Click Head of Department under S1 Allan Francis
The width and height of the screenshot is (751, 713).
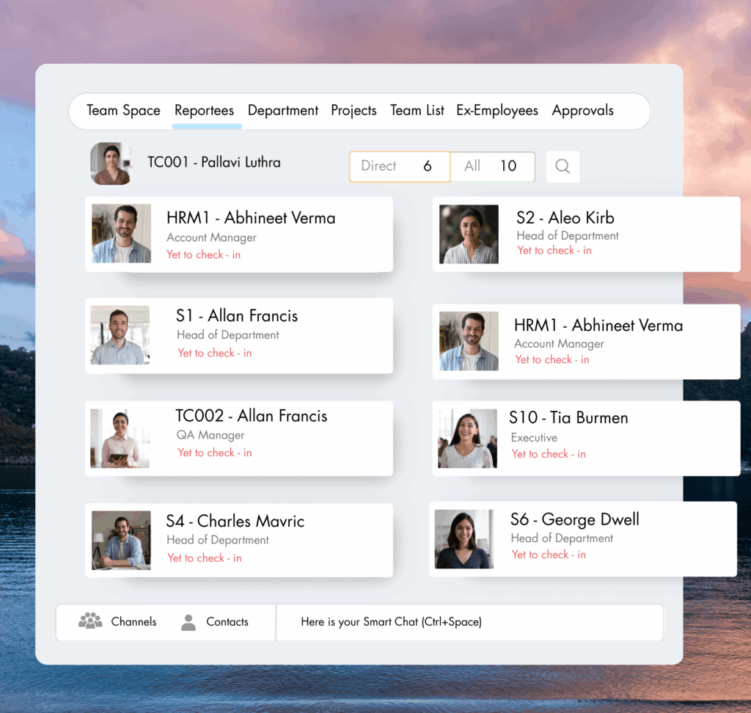point(228,335)
